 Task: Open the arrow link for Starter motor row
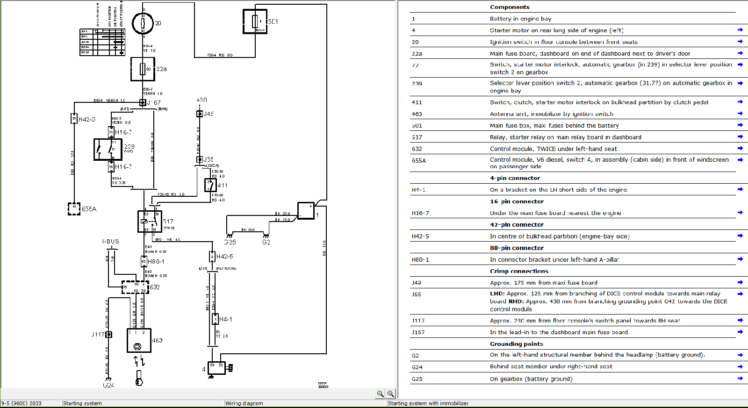pyautogui.click(x=740, y=30)
